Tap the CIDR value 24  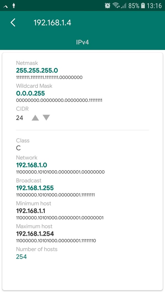pyautogui.click(x=20, y=118)
